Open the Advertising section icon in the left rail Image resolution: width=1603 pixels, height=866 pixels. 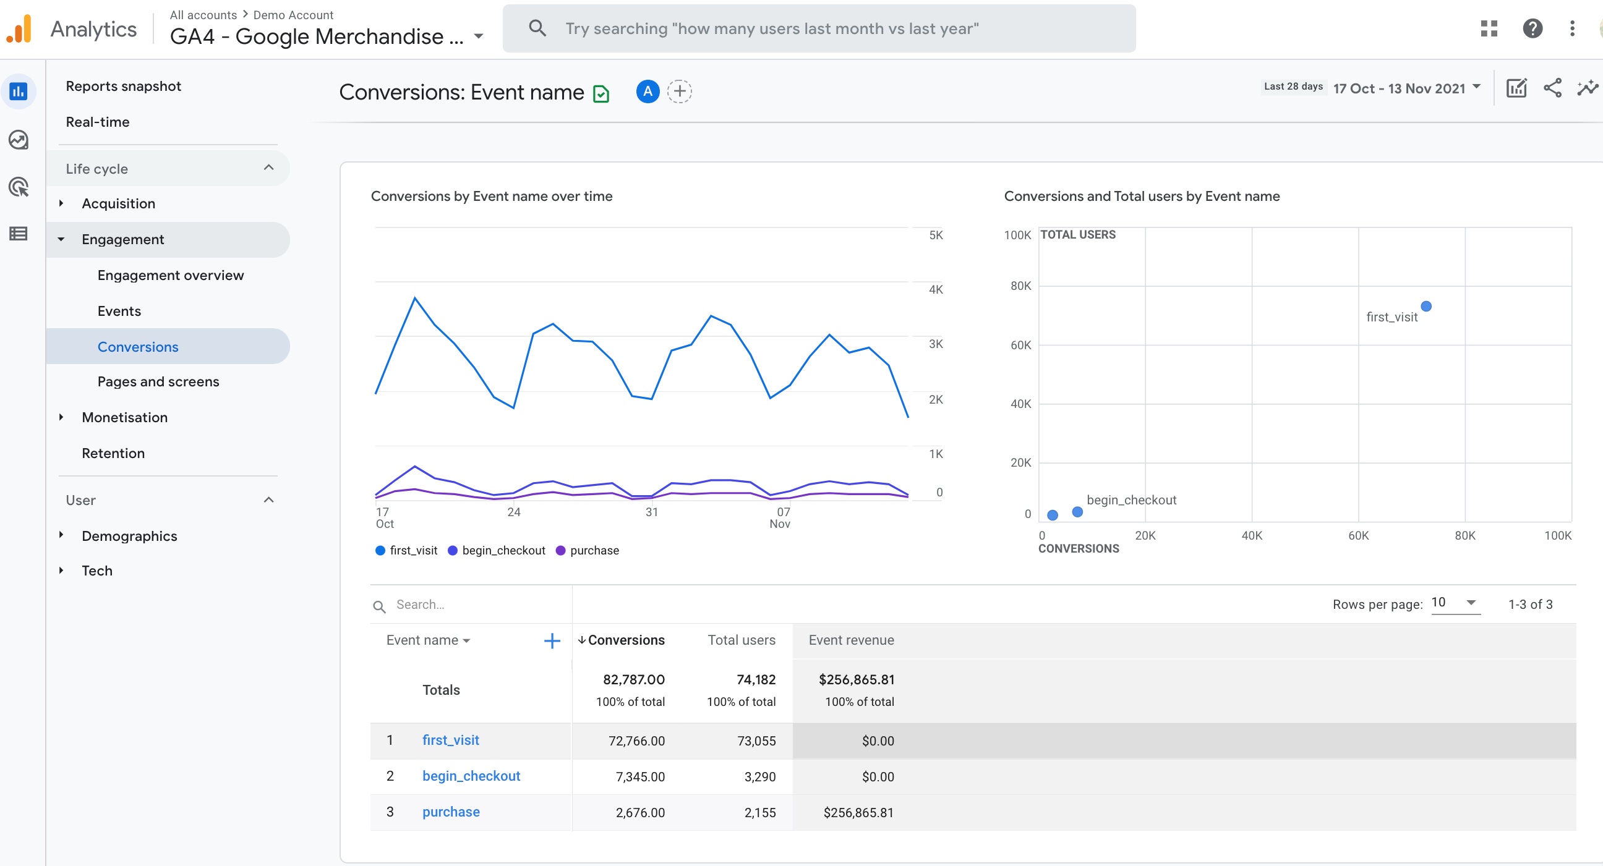(x=19, y=187)
